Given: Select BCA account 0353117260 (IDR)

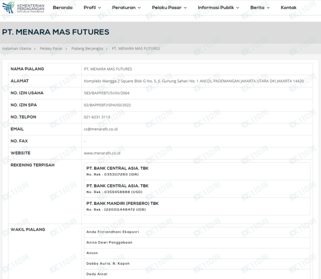Looking at the screenshot, I should (113, 175).
